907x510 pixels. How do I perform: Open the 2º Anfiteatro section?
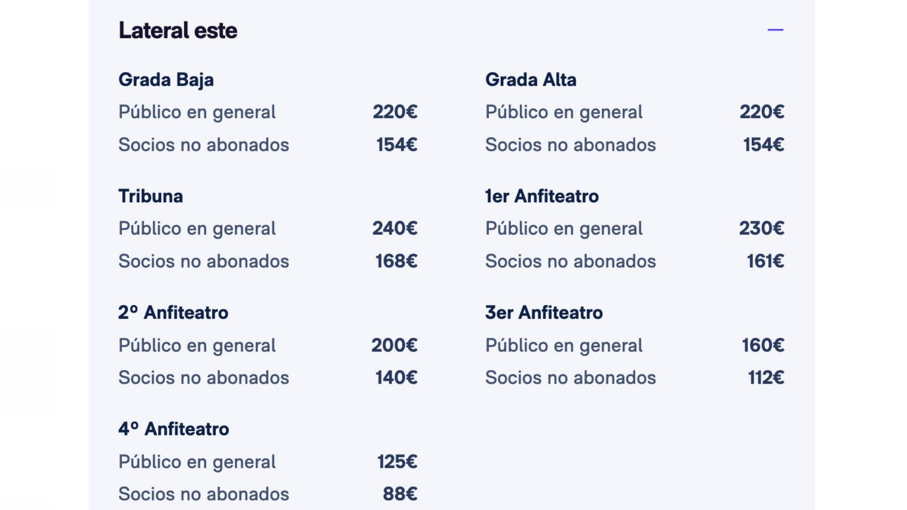173,312
